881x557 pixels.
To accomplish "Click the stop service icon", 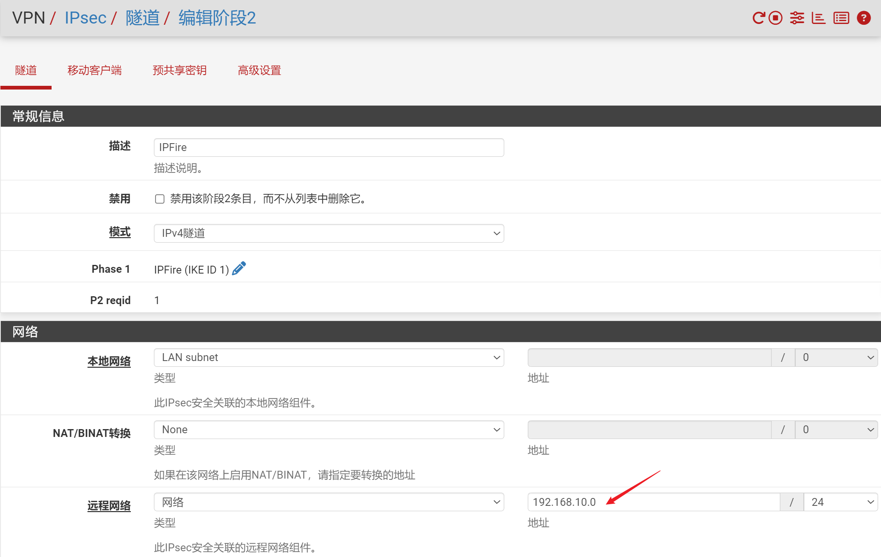I will [775, 18].
